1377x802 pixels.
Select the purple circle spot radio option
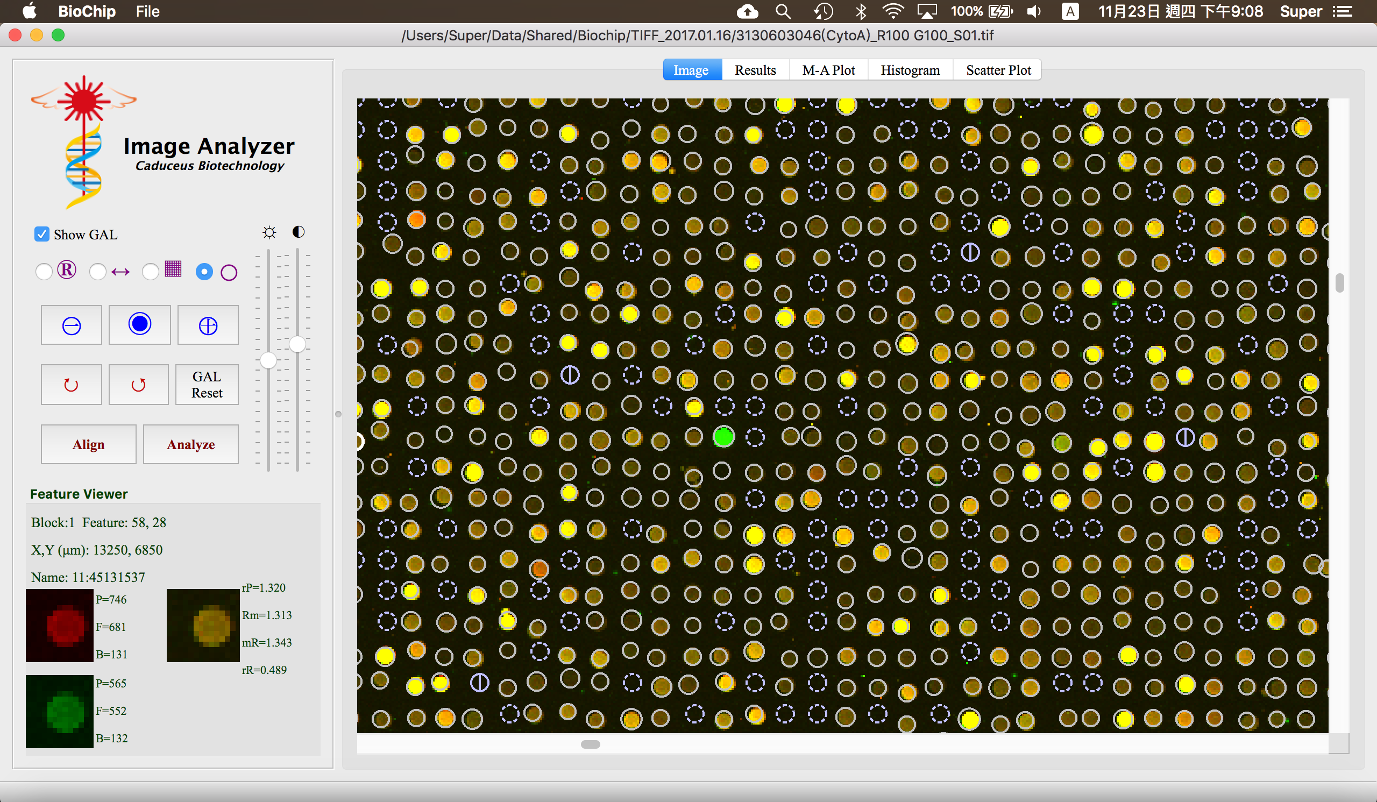coord(204,272)
